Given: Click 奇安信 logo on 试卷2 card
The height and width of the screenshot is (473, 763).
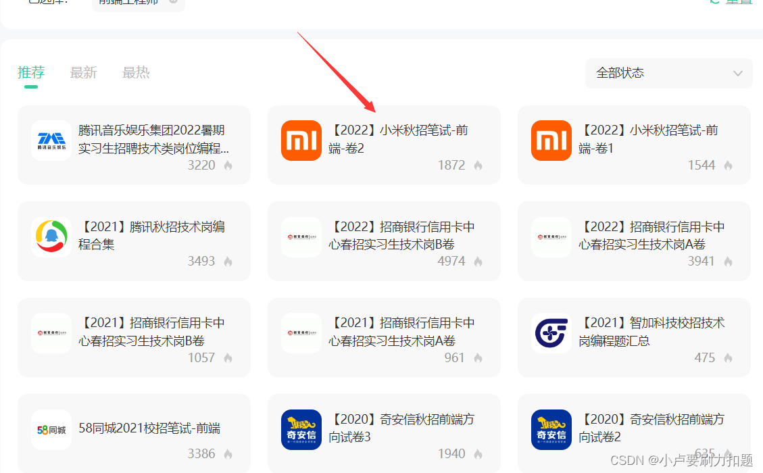Looking at the screenshot, I should tap(551, 430).
